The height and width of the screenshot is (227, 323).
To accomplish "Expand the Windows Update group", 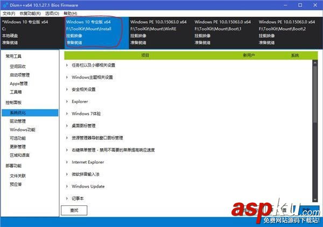I will [x=67, y=187].
